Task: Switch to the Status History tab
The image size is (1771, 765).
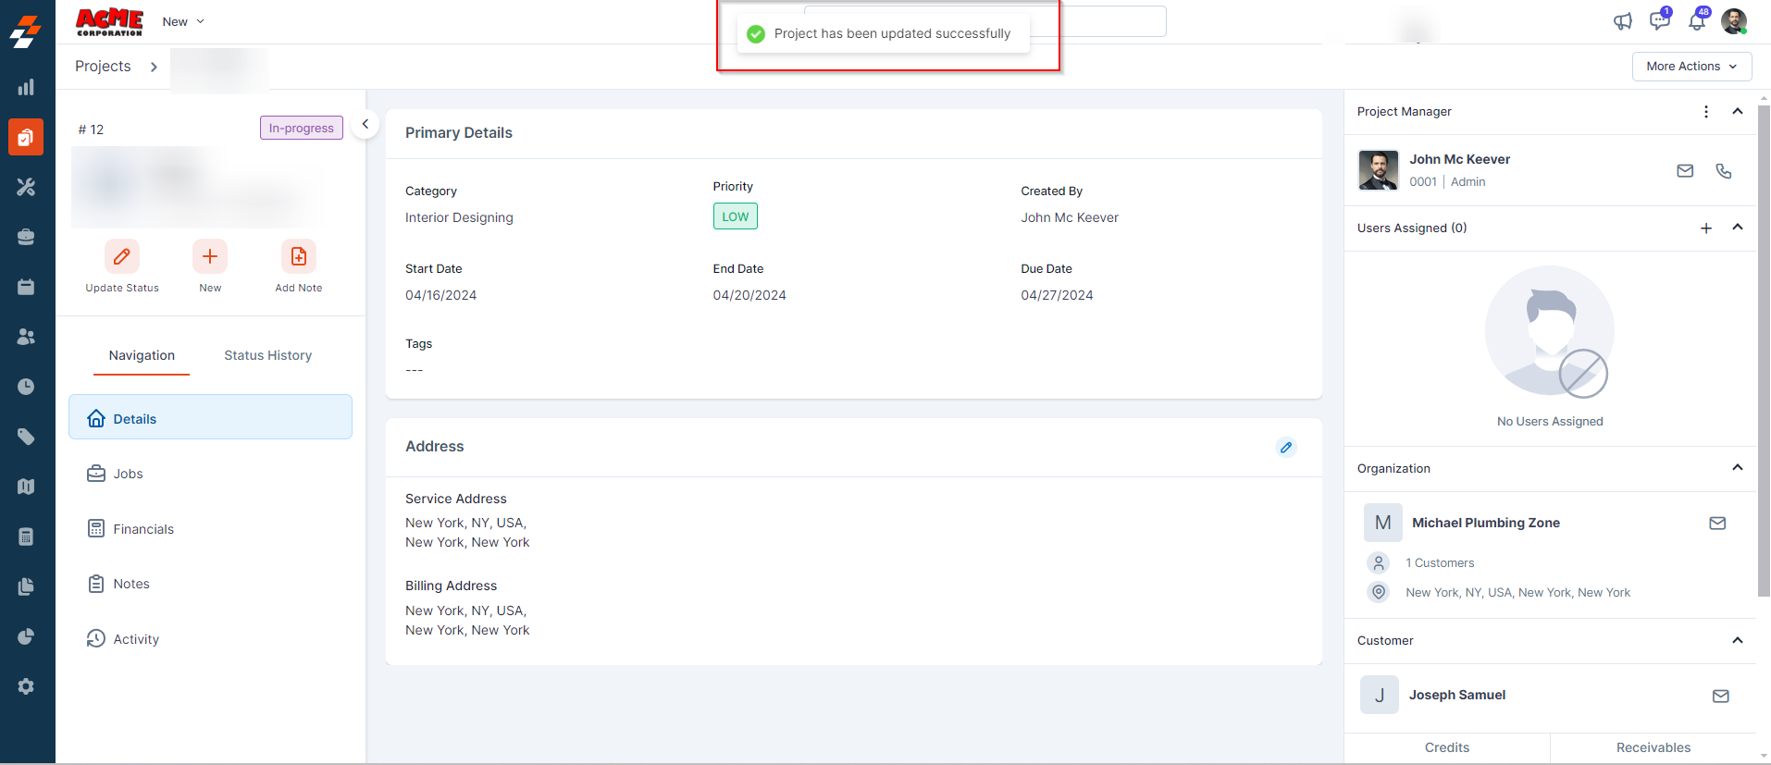Action: [x=267, y=355]
